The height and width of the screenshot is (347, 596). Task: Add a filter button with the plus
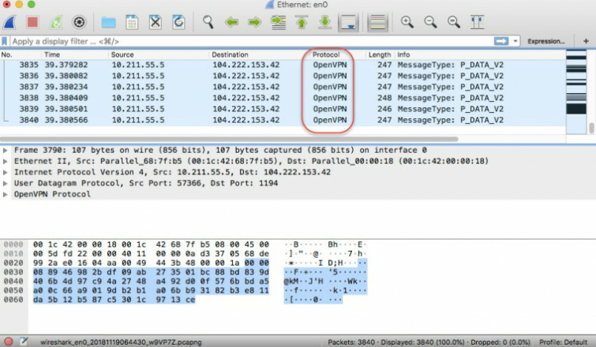[586, 41]
